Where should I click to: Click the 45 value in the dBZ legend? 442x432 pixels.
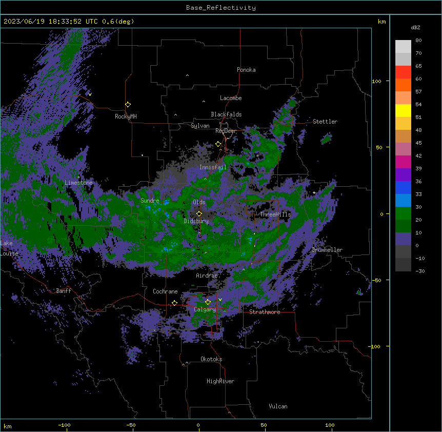coord(418,143)
